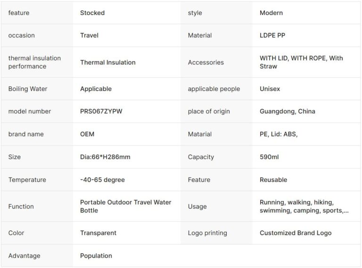Select the "Customized Brand Logo" value
The width and height of the screenshot is (362, 268).
point(296,233)
